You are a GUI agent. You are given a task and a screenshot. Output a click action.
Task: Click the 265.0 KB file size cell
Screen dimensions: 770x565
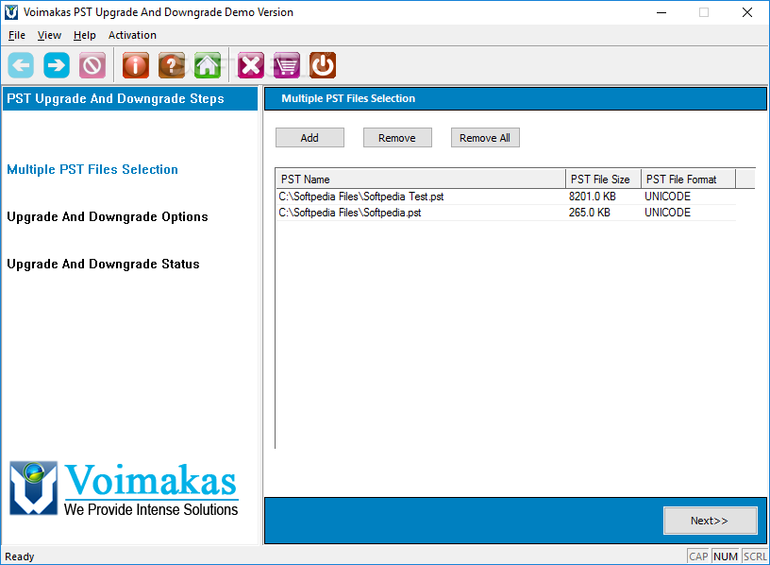click(589, 213)
